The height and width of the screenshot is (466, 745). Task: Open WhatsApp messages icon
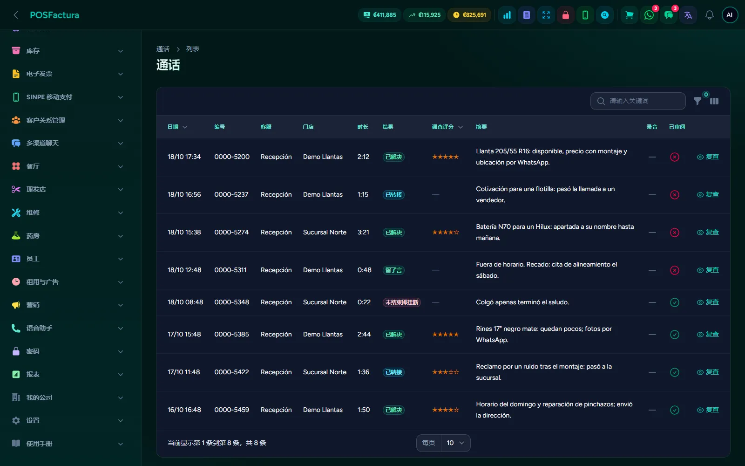coord(649,15)
